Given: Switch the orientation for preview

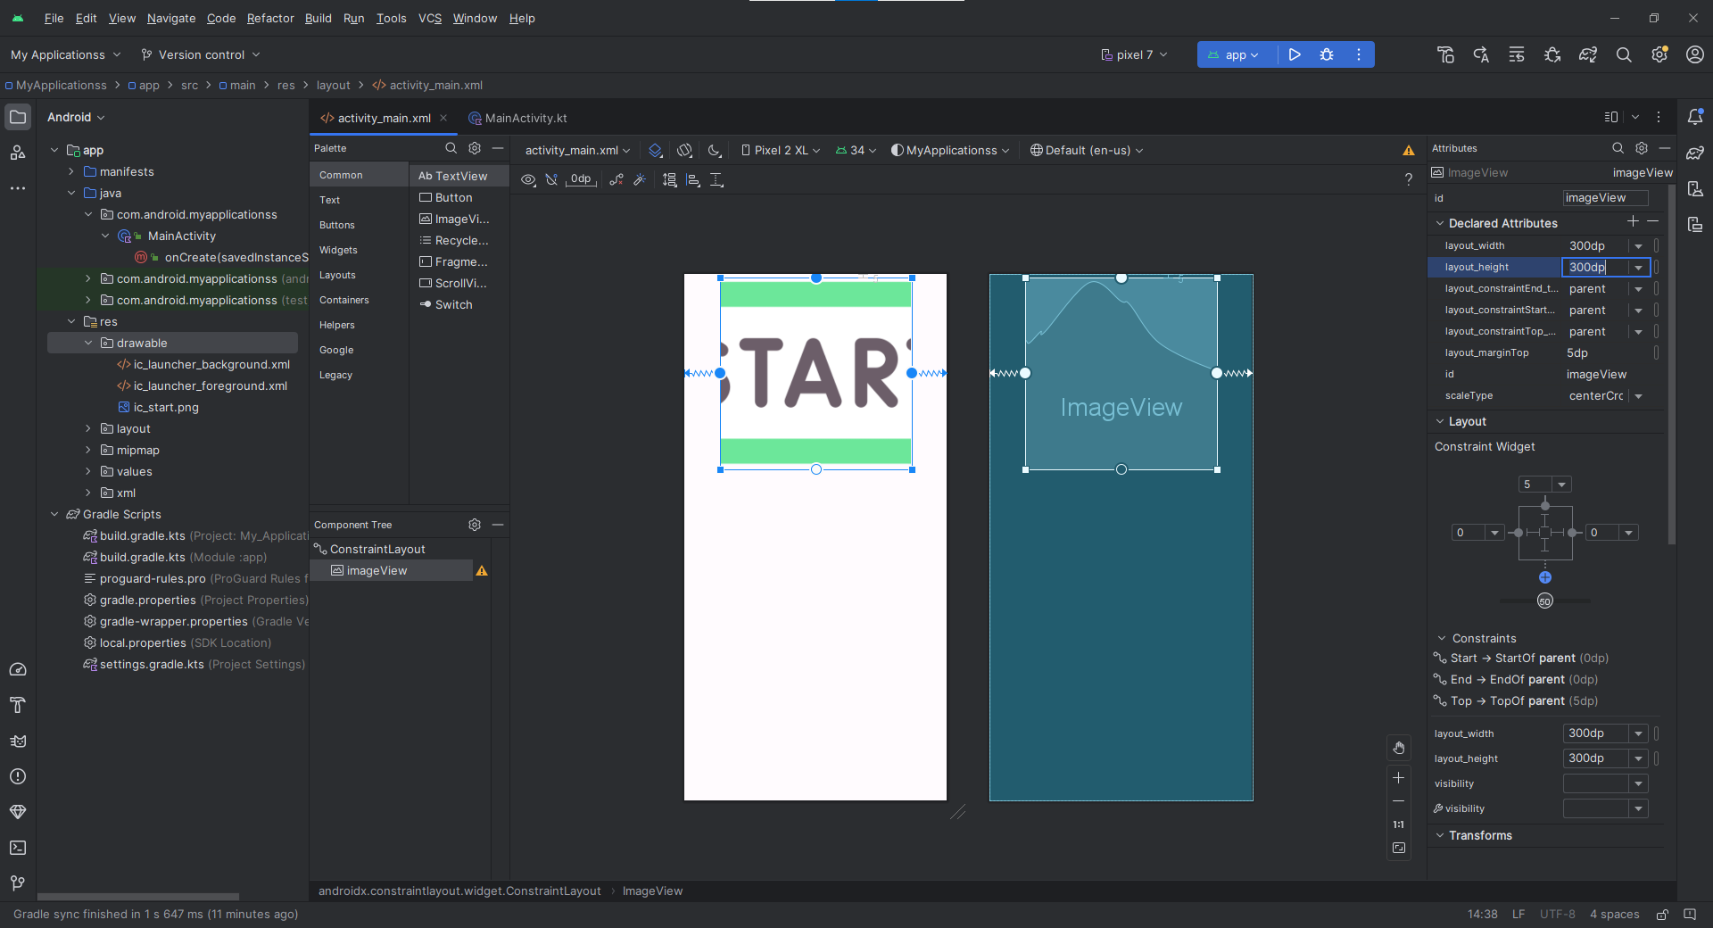Looking at the screenshot, I should tap(684, 151).
